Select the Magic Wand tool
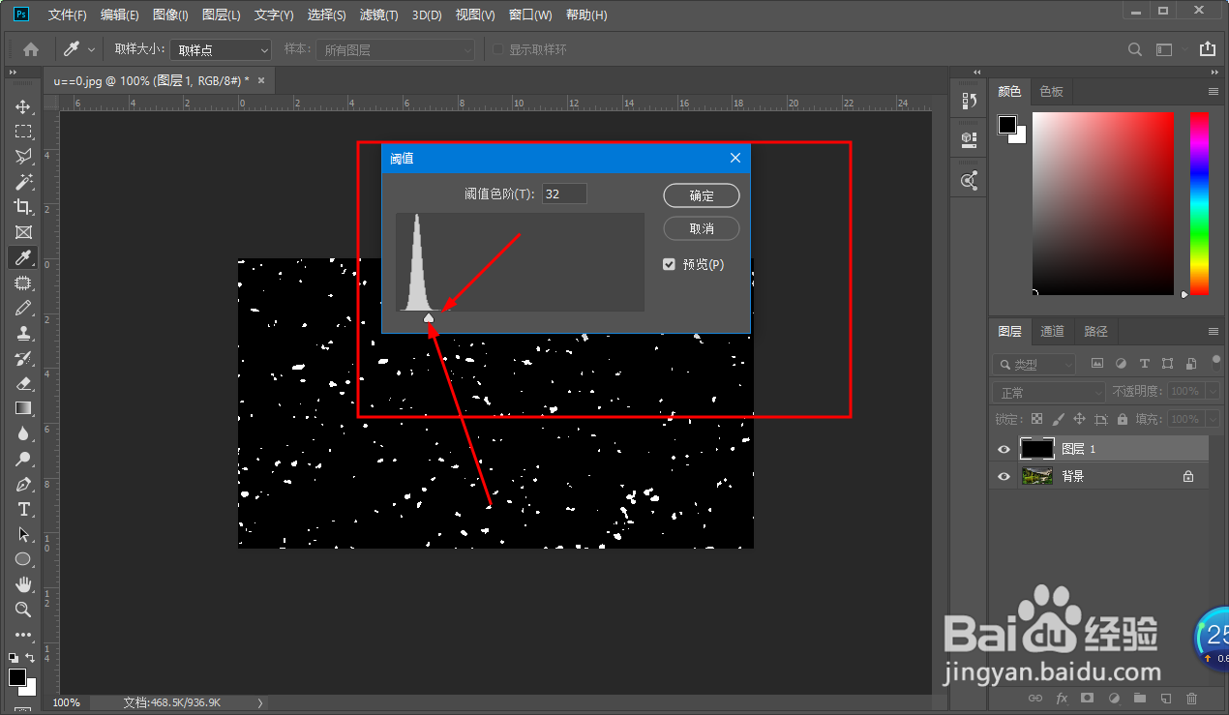Screen dimensions: 1229x715 23,182
